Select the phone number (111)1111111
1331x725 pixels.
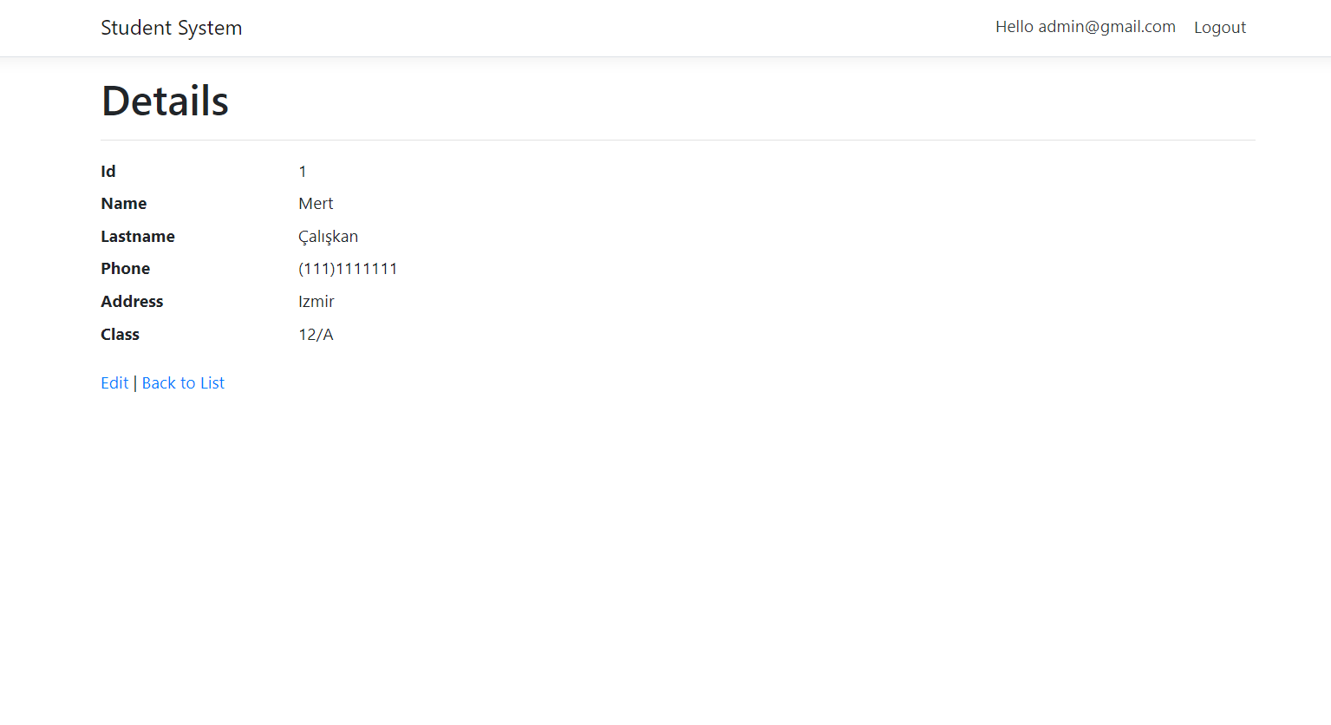(x=348, y=269)
